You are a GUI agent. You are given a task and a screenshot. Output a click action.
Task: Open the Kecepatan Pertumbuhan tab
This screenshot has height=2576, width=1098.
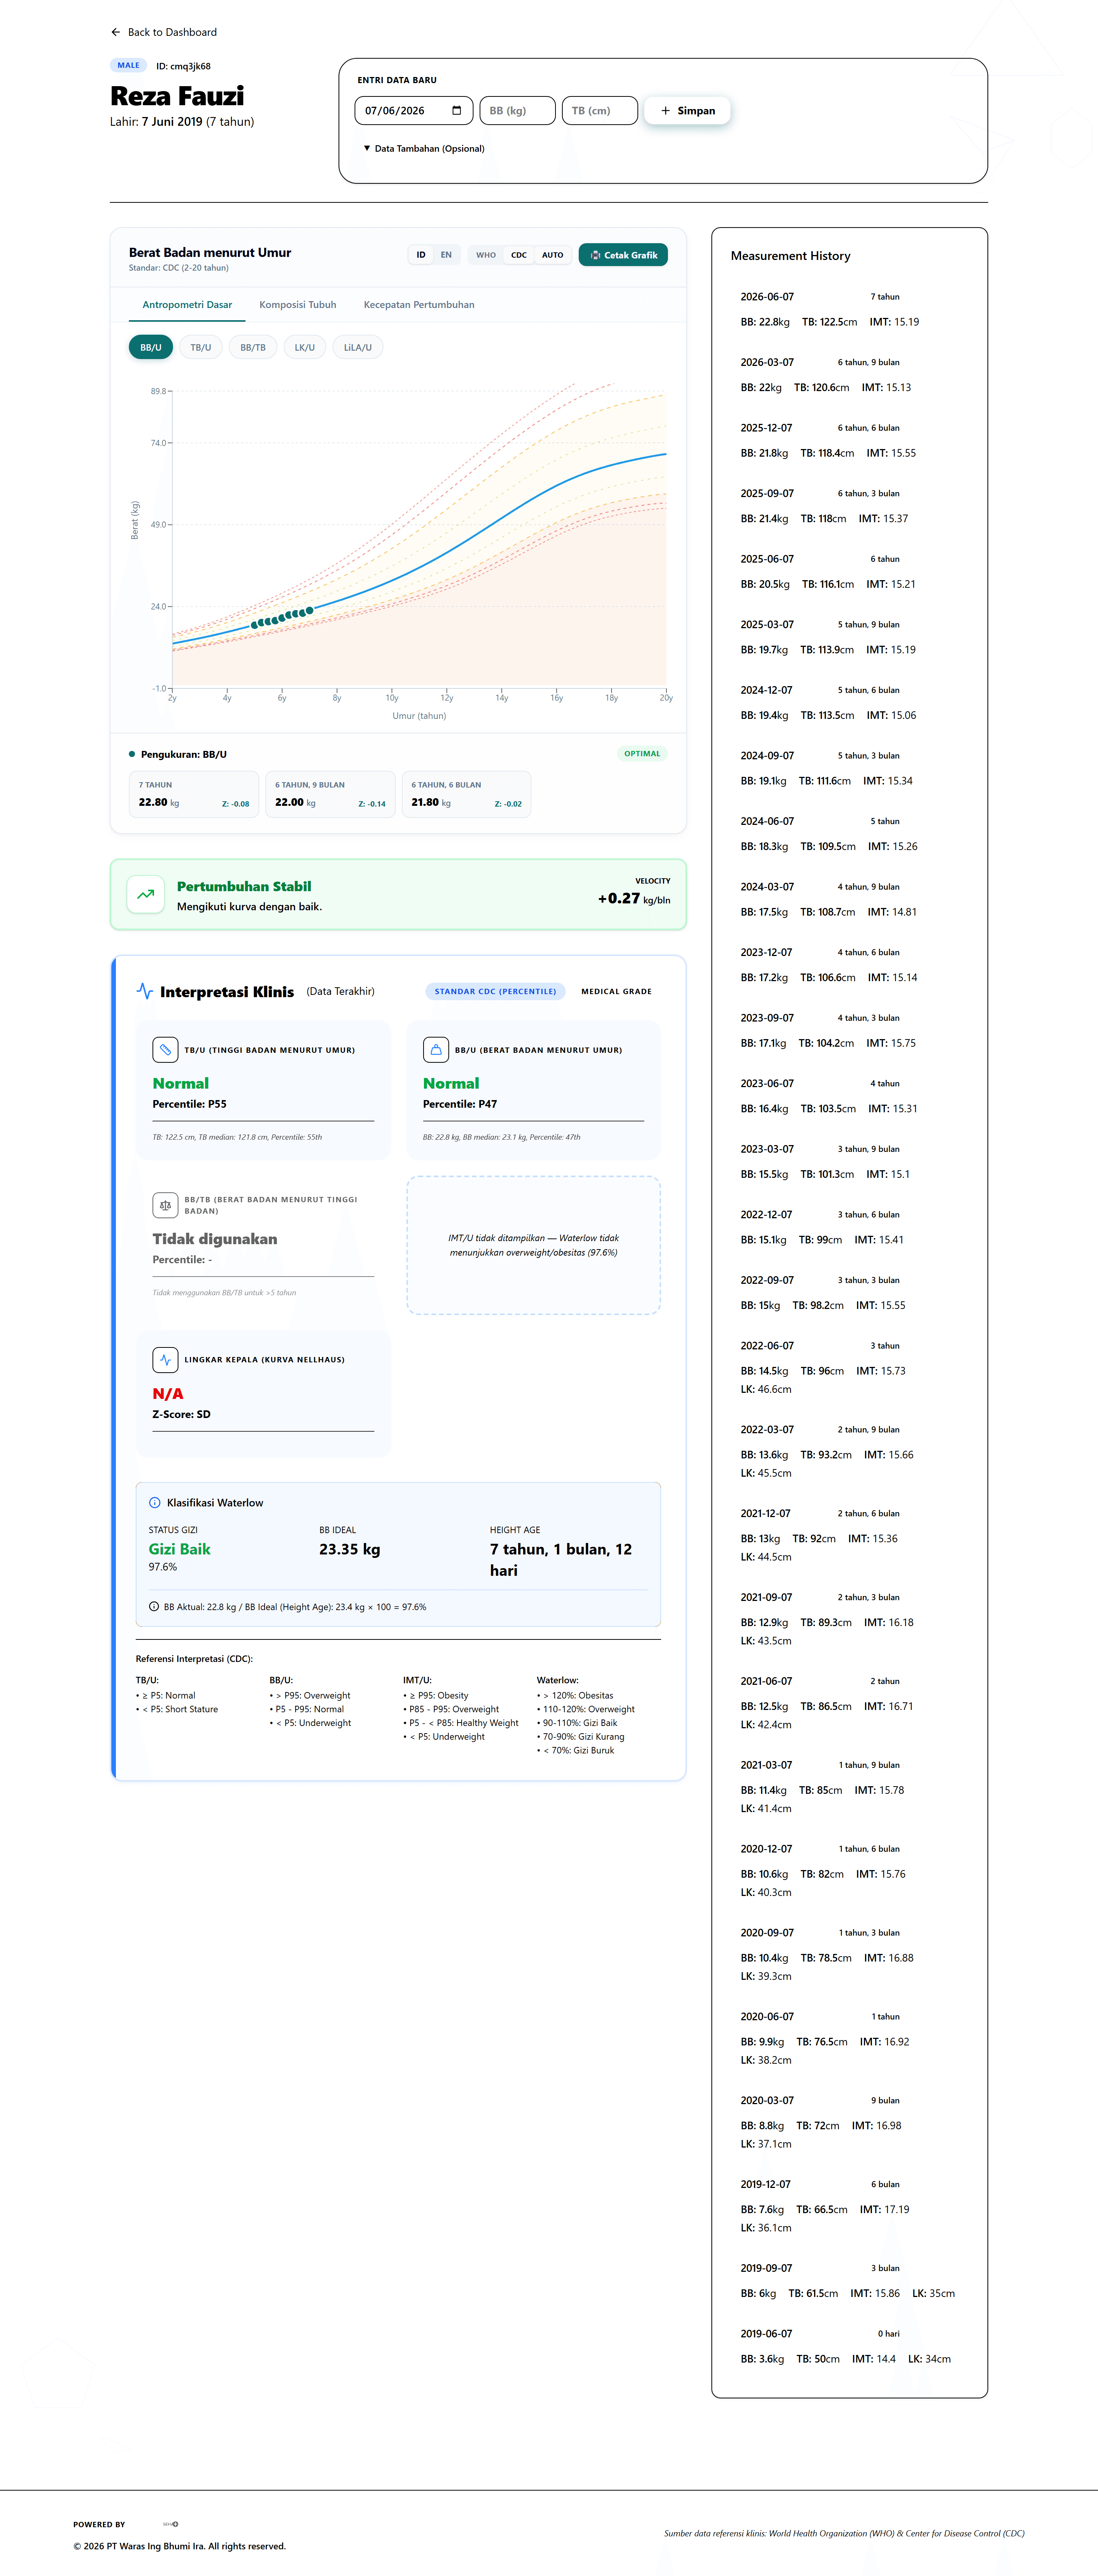coord(419,305)
